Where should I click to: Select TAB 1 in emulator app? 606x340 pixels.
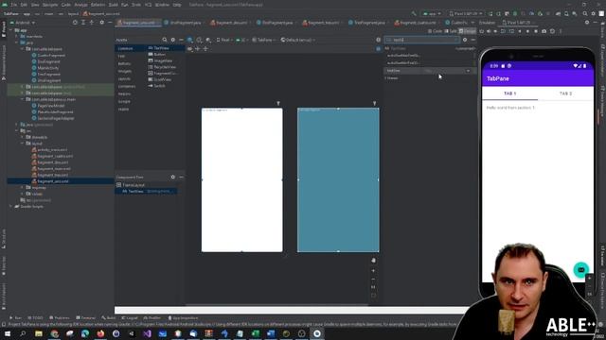click(x=509, y=93)
